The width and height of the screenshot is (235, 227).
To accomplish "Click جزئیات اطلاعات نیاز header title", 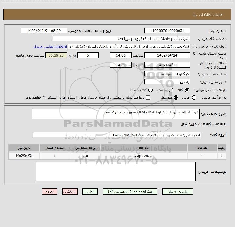I will click(208, 15).
